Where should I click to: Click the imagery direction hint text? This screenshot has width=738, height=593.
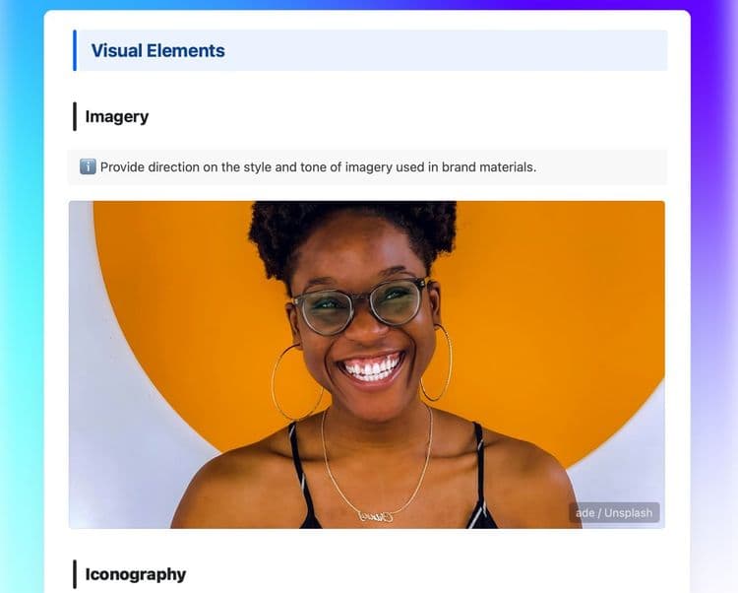pos(318,167)
